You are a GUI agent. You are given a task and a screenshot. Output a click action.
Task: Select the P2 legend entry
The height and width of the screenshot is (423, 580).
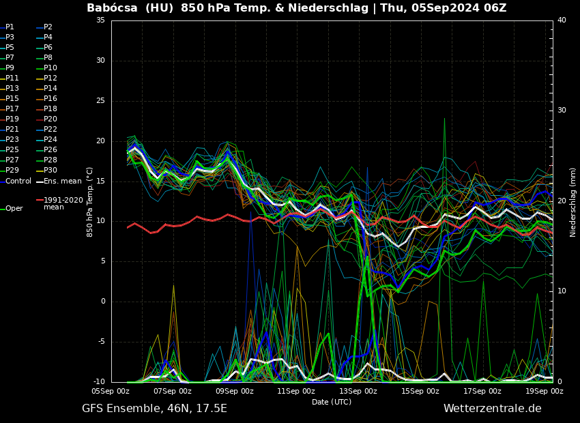[x=48, y=27]
